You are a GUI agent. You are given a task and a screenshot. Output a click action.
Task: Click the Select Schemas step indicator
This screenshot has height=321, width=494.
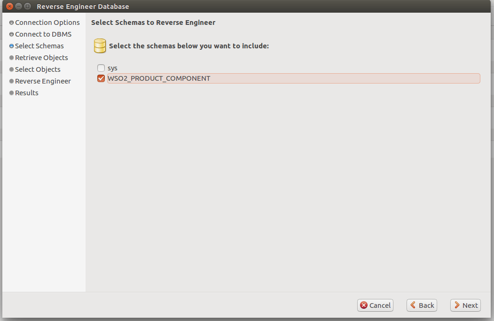click(11, 46)
